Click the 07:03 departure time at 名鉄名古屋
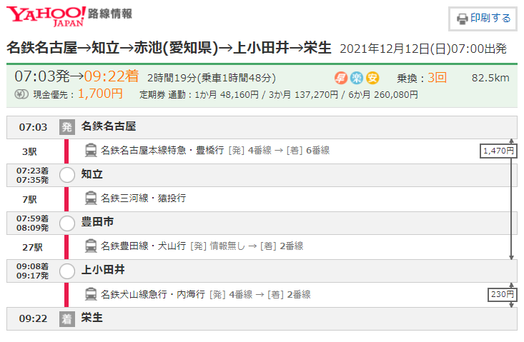Image resolution: width=524 pixels, height=342 pixels. [x=33, y=127]
